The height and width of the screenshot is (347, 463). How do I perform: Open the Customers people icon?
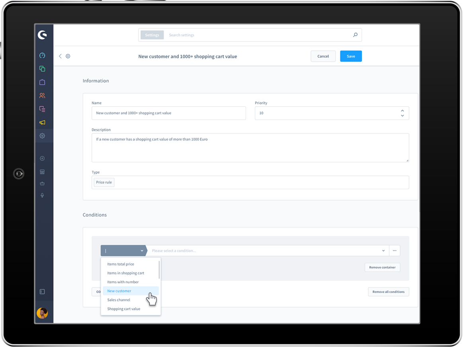42,96
